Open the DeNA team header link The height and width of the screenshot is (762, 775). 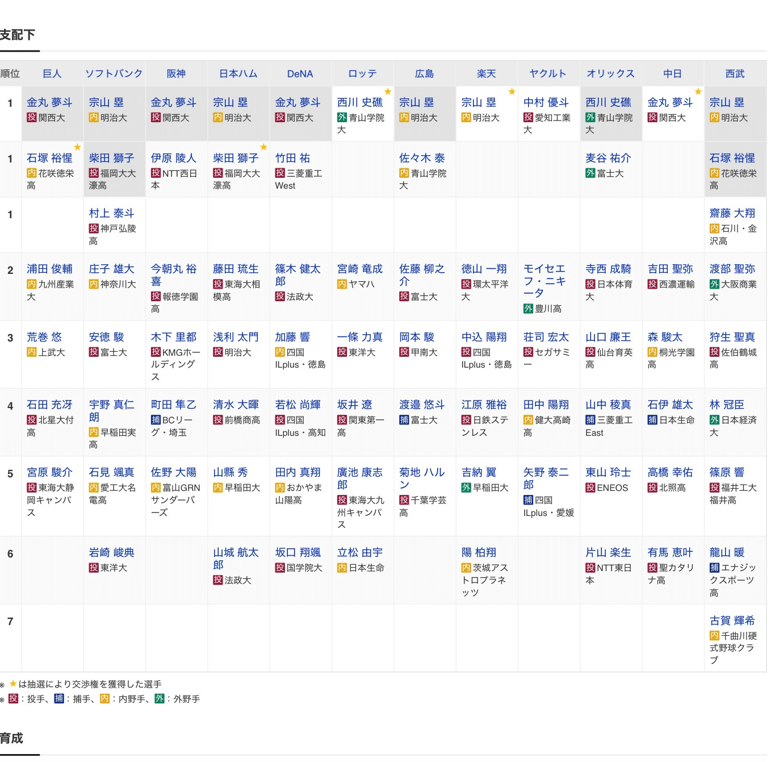300,74
